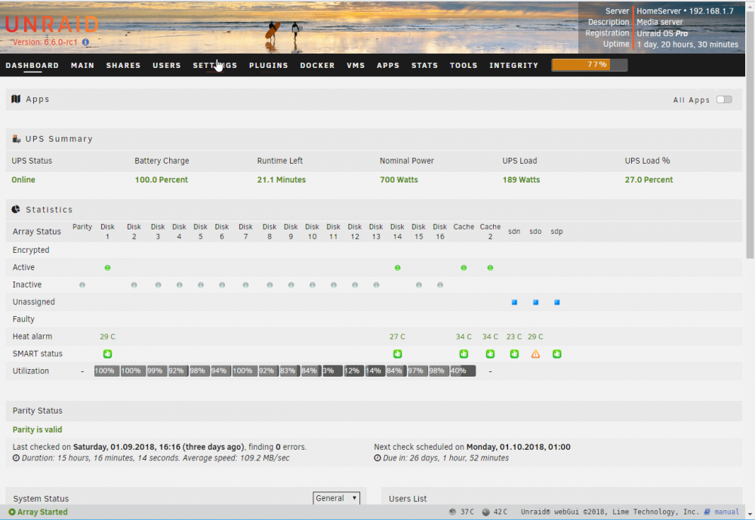This screenshot has height=520, width=755.
Task: Open the Dashboard tab
Action: point(32,66)
